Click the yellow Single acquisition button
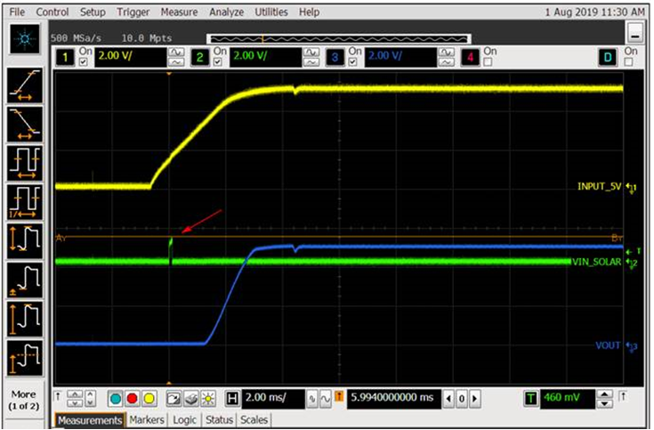The width and height of the screenshot is (654, 430). click(x=149, y=399)
